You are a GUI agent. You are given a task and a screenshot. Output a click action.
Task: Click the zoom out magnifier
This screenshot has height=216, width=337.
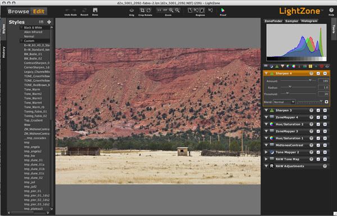pyautogui.click(x=177, y=10)
